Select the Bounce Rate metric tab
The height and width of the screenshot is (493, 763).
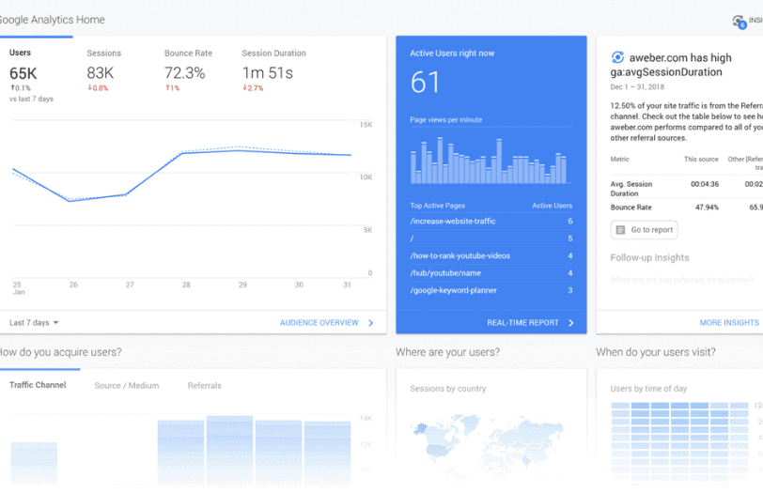pyautogui.click(x=188, y=70)
